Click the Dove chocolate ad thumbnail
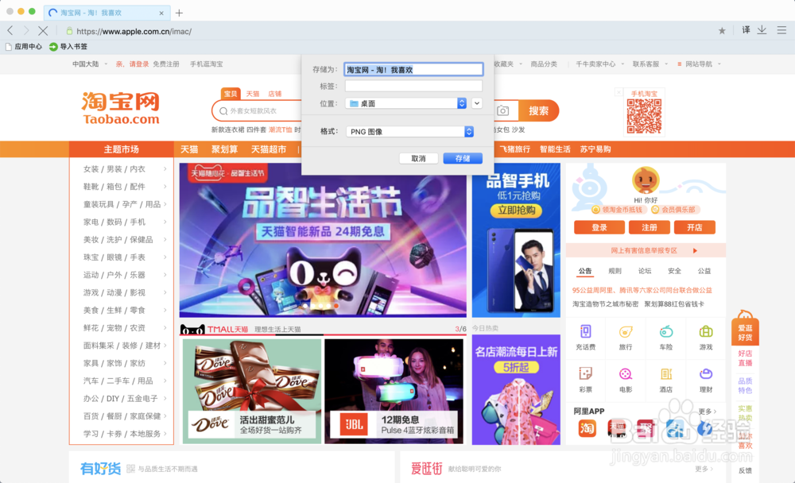The height and width of the screenshot is (483, 795). click(252, 392)
